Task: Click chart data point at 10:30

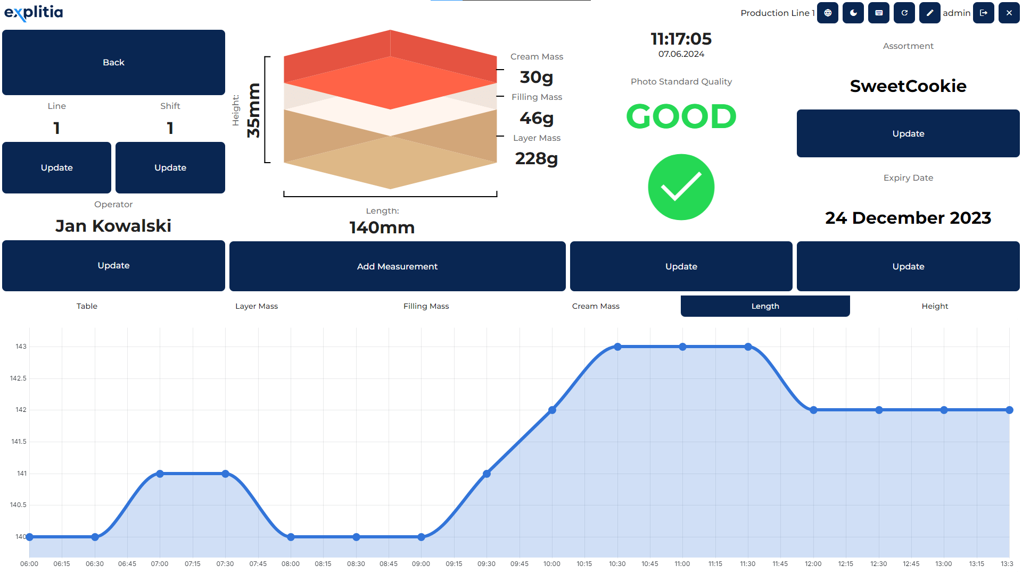Action: (617, 347)
